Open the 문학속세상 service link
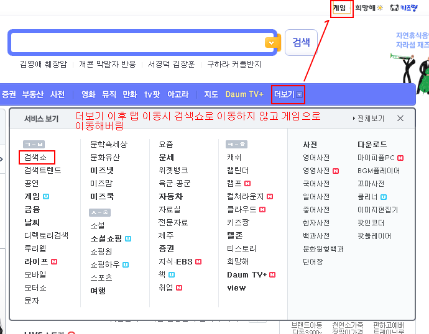Image resolution: width=429 pixels, height=334 pixels. point(109,144)
